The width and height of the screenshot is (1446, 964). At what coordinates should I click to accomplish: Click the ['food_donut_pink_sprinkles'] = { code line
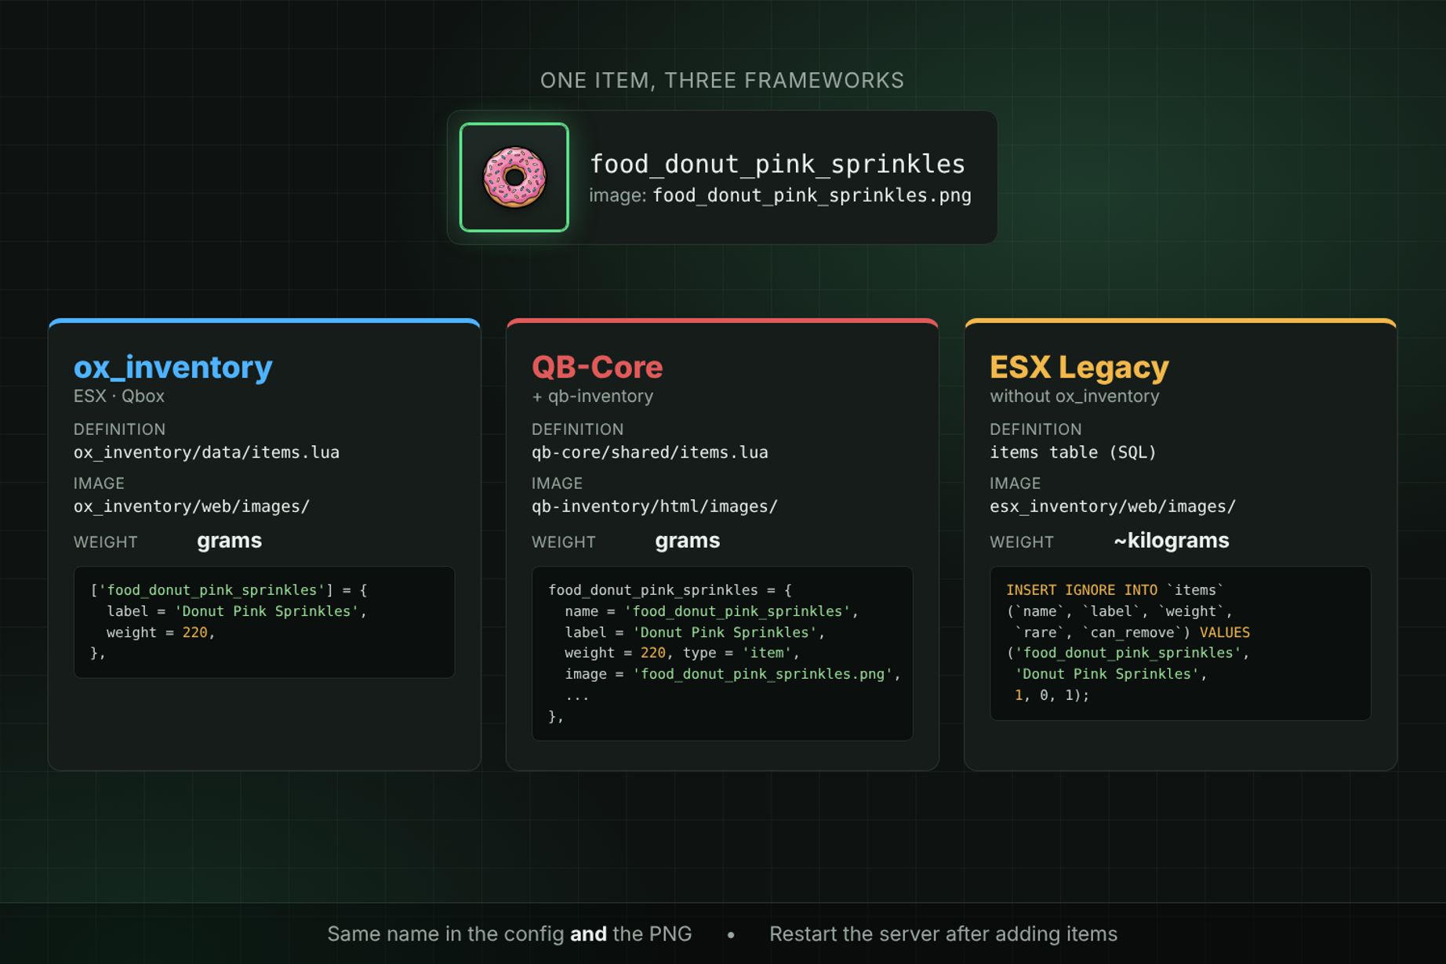tap(229, 589)
